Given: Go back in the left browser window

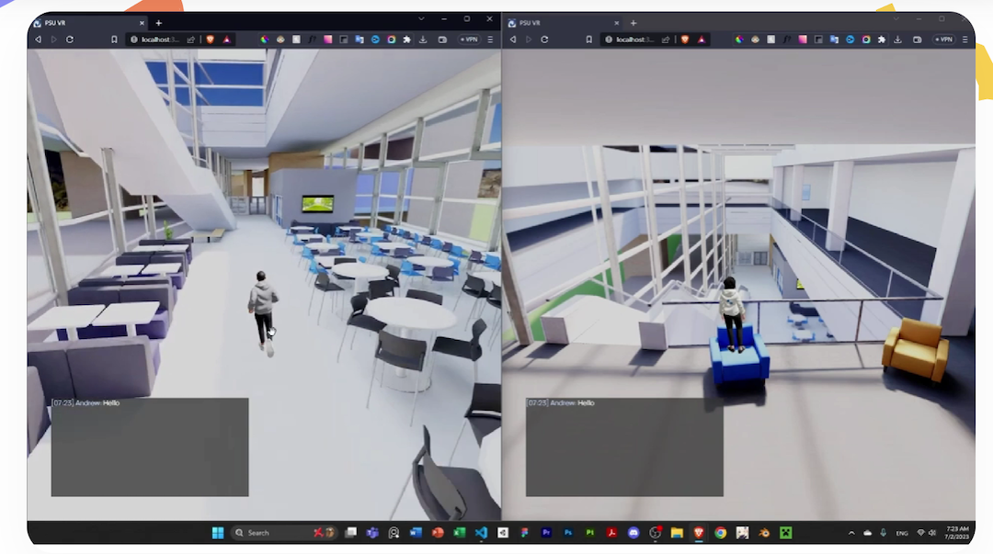Looking at the screenshot, I should pos(38,40).
